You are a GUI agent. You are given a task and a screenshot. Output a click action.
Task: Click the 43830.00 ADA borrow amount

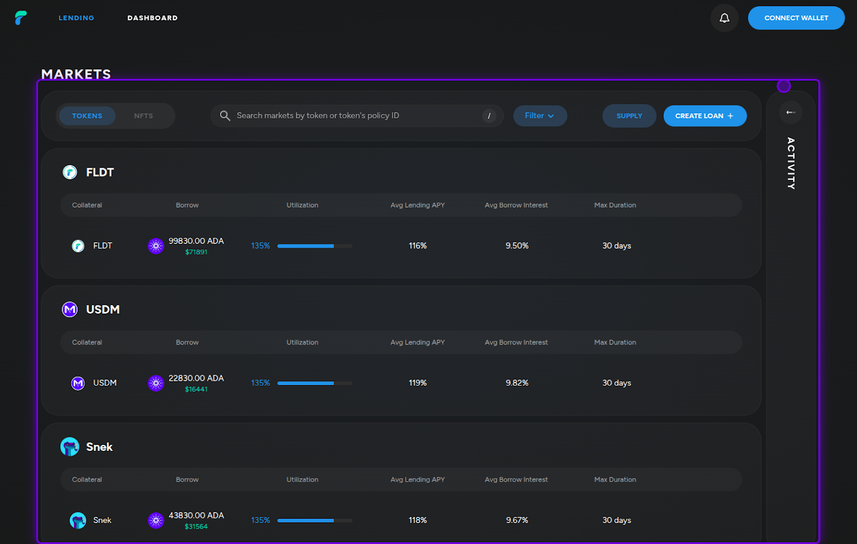pyautogui.click(x=197, y=516)
